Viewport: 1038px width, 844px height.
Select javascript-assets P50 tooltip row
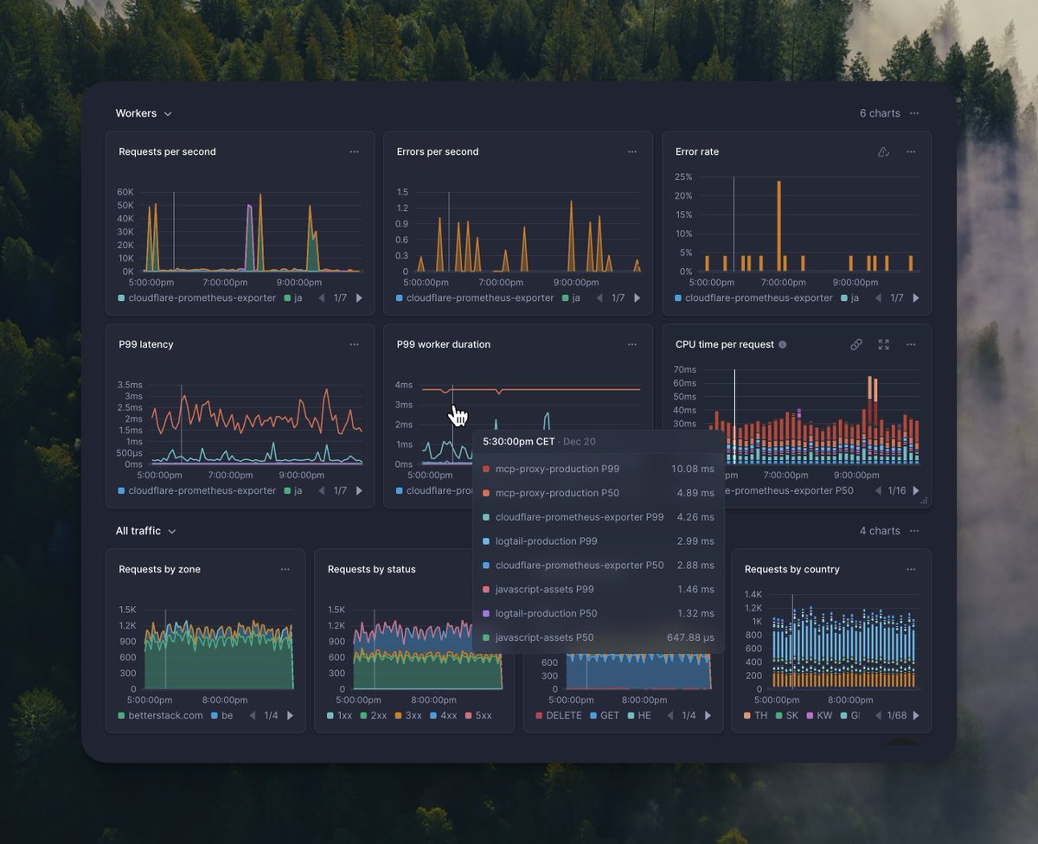click(599, 638)
